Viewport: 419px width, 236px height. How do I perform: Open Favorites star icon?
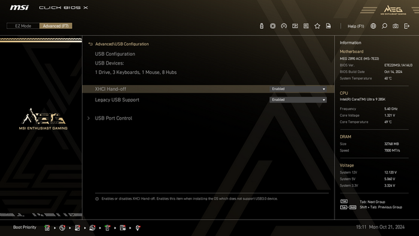(x=317, y=26)
